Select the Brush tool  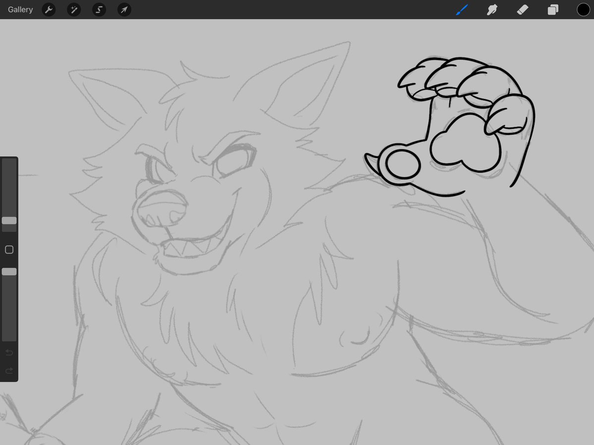(x=462, y=9)
